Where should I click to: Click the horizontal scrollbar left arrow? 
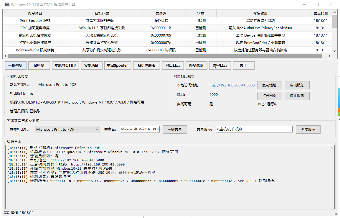pyautogui.click(x=6, y=56)
